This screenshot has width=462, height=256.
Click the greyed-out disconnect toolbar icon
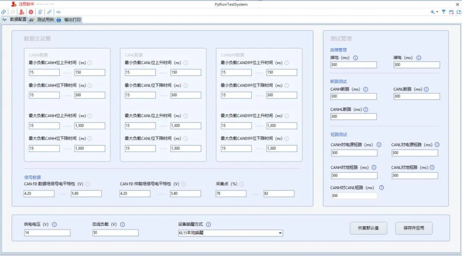(x=13, y=12)
